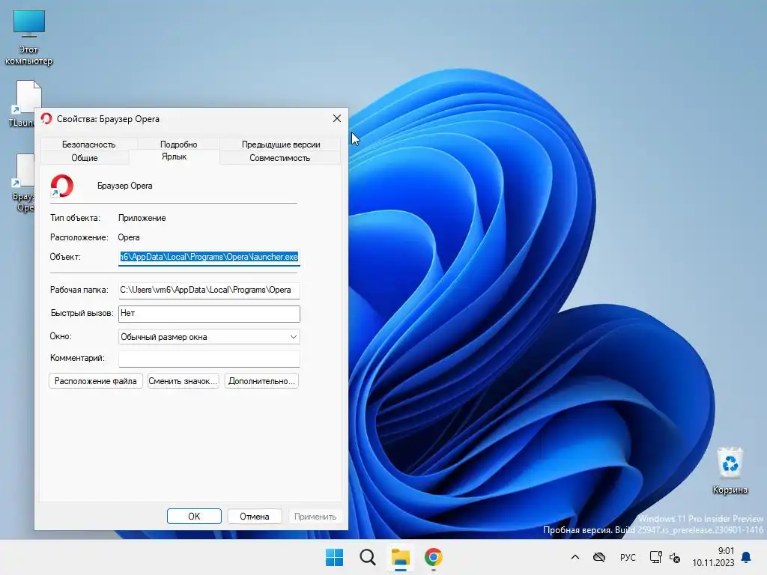
Task: Select Этот компьютер desktop icon
Action: 29,37
